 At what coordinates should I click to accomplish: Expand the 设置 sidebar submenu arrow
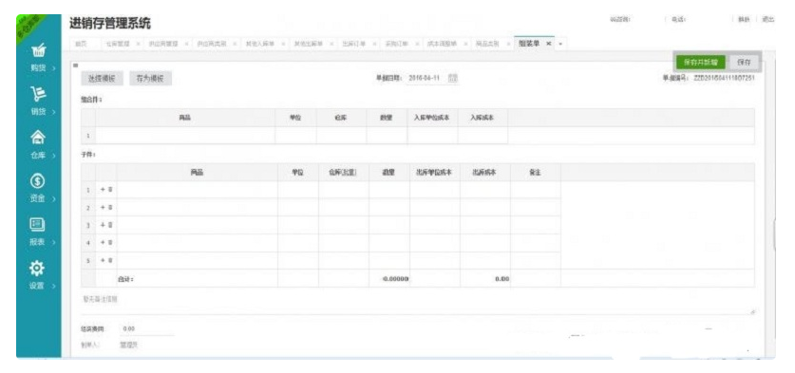(54, 286)
